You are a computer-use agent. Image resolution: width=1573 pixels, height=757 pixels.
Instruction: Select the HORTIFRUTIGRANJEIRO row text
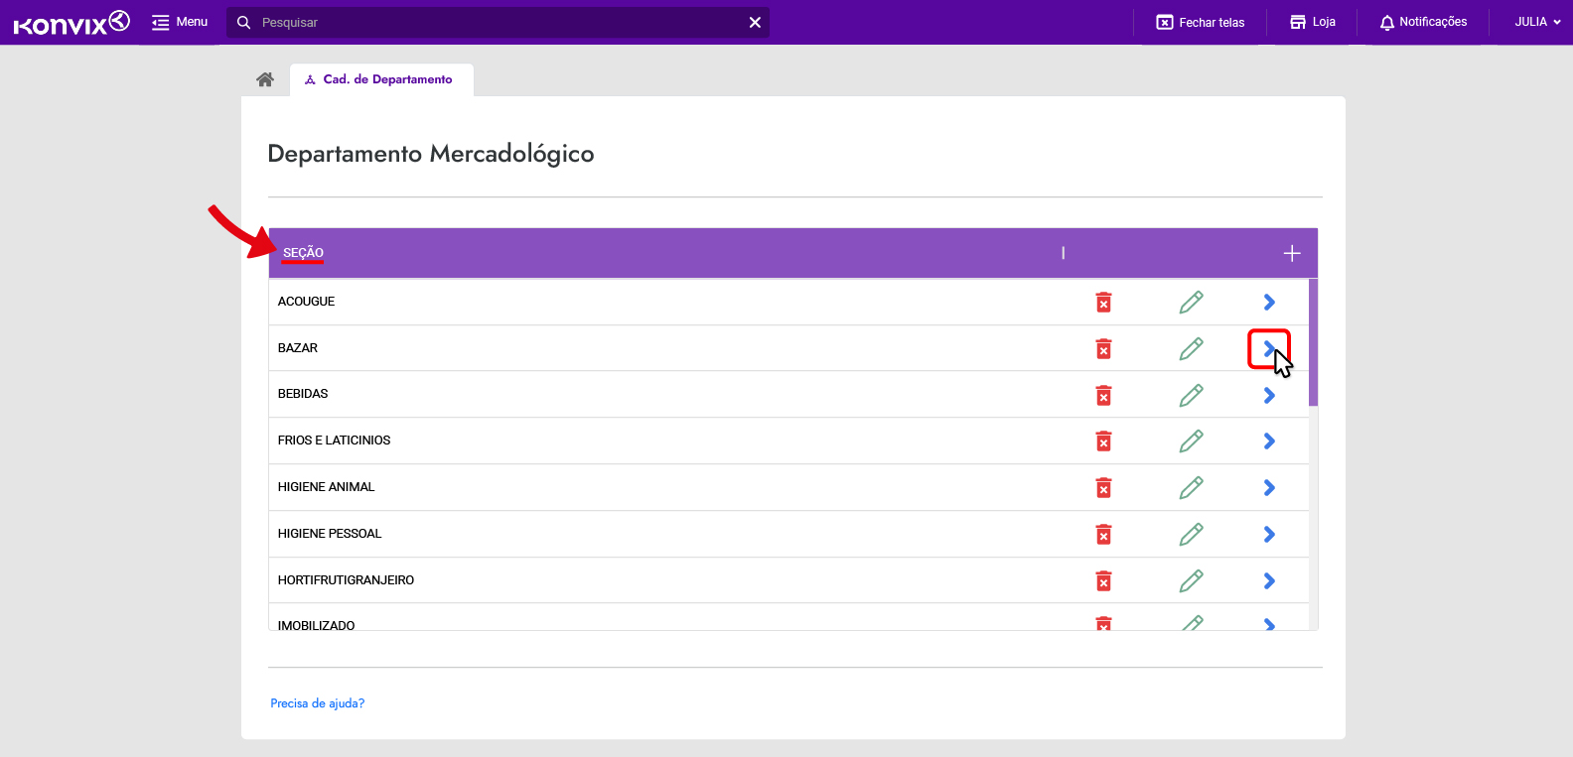coord(346,580)
